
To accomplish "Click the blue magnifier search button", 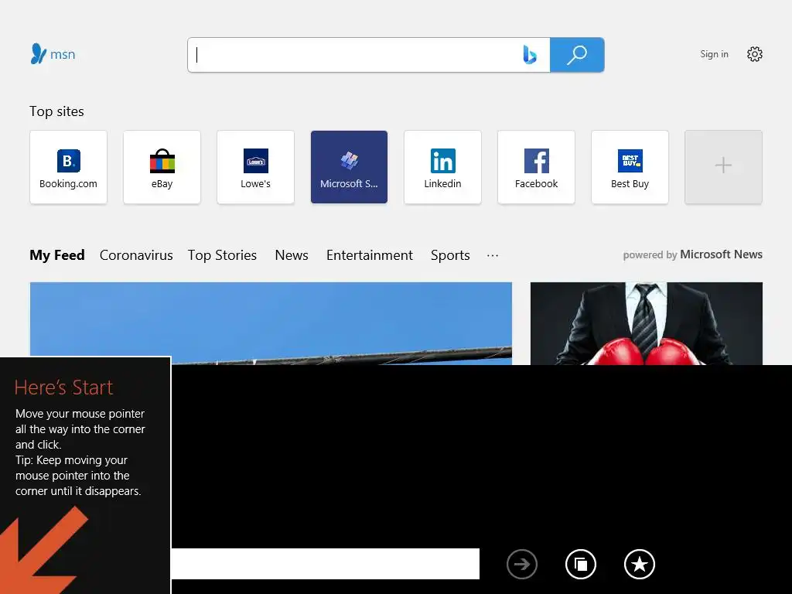I will [x=577, y=55].
